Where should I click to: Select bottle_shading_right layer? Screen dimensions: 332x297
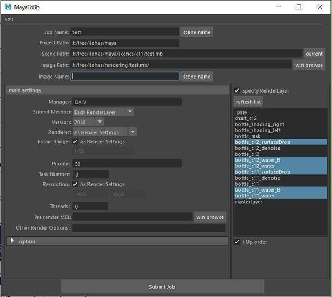tap(281, 124)
